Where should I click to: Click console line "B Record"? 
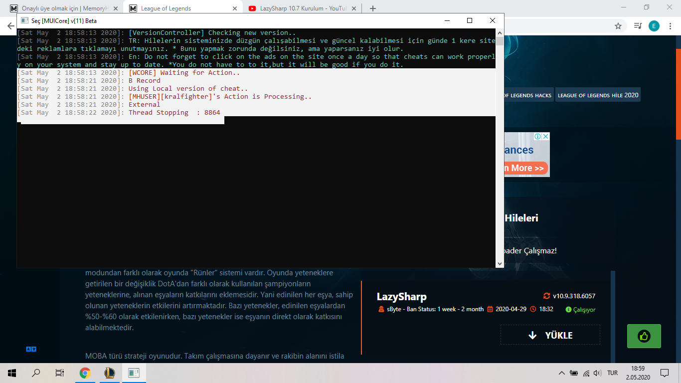pyautogui.click(x=145, y=81)
